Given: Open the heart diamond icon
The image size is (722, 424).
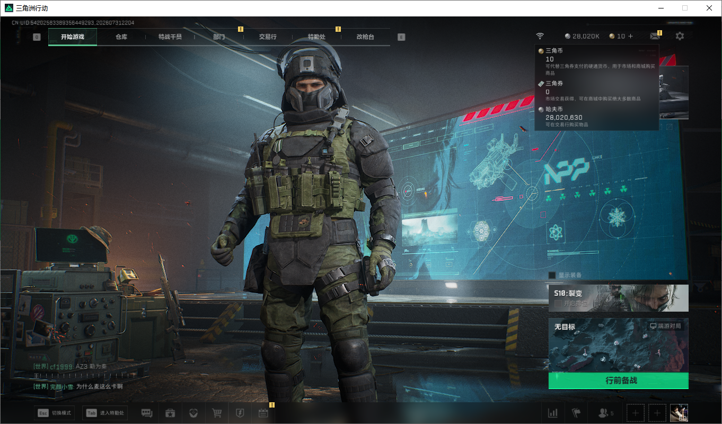Looking at the screenshot, I should [193, 413].
